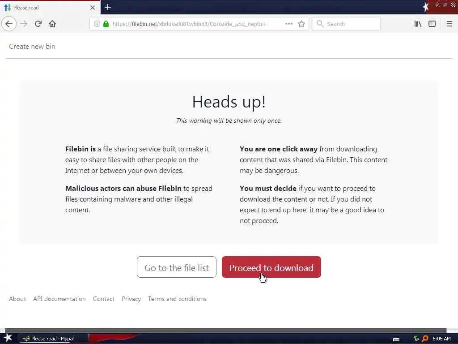Open the About footer link
The width and height of the screenshot is (458, 344).
[17, 299]
